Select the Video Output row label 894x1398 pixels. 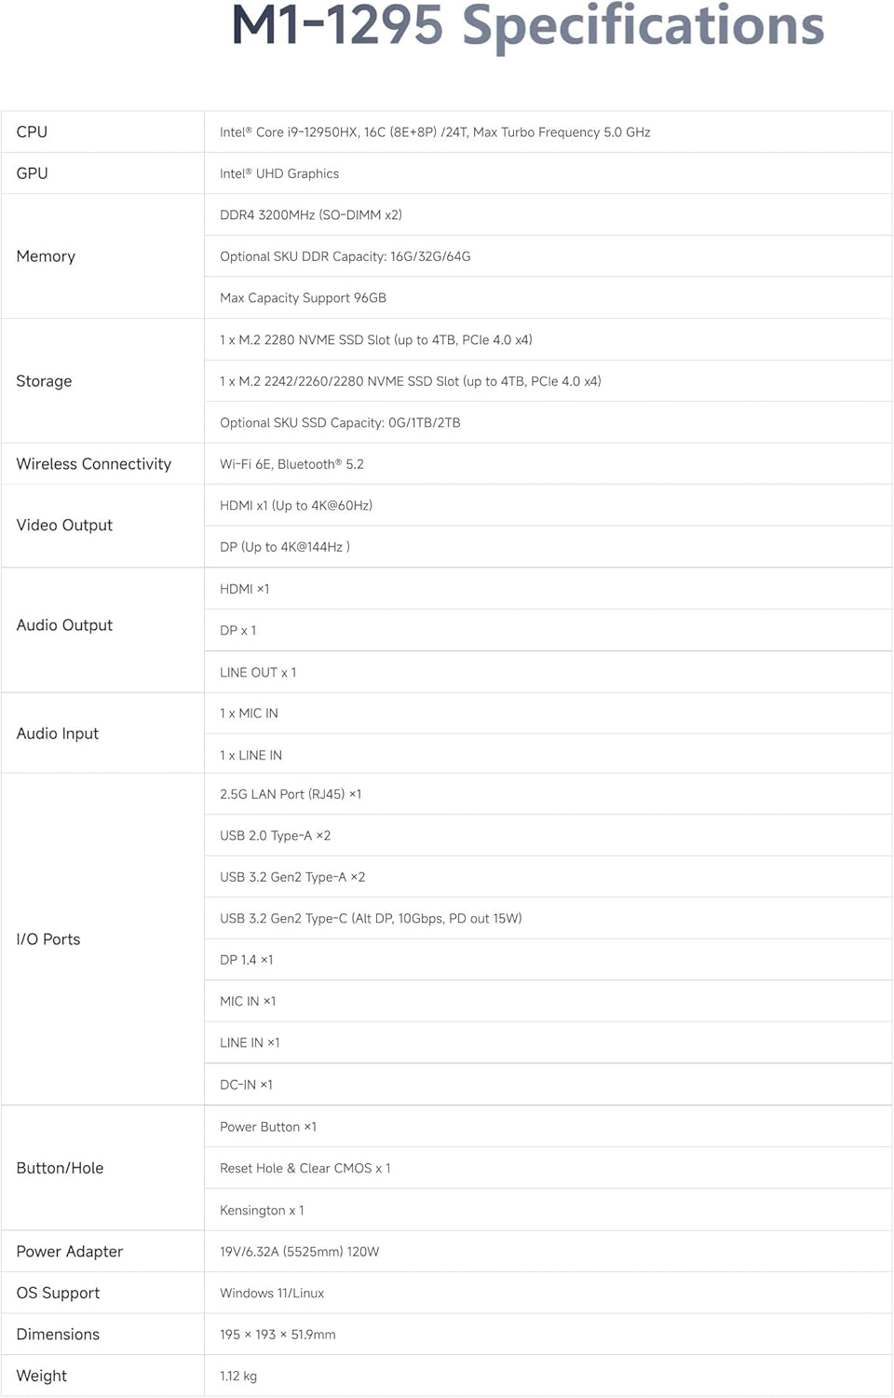tap(64, 526)
